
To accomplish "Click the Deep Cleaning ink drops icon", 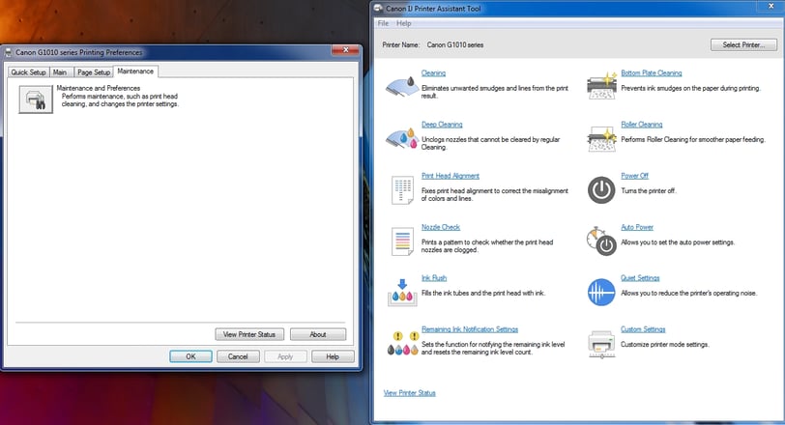I will (x=402, y=138).
